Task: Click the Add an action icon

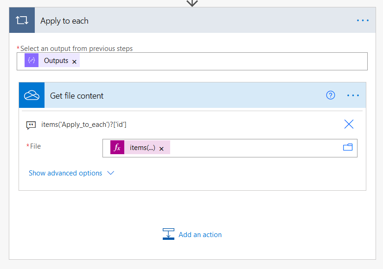Action: click(x=168, y=234)
